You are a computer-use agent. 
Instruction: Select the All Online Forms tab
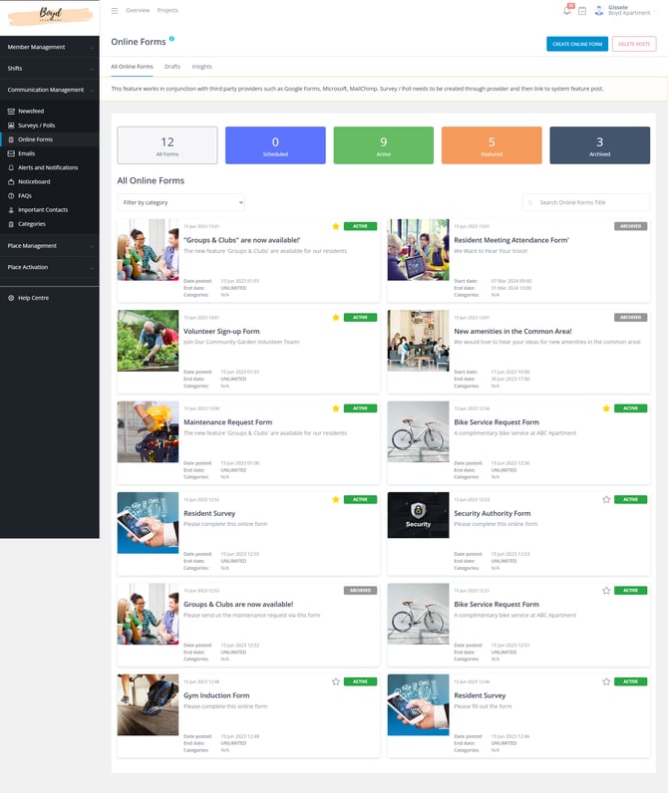[132, 67]
